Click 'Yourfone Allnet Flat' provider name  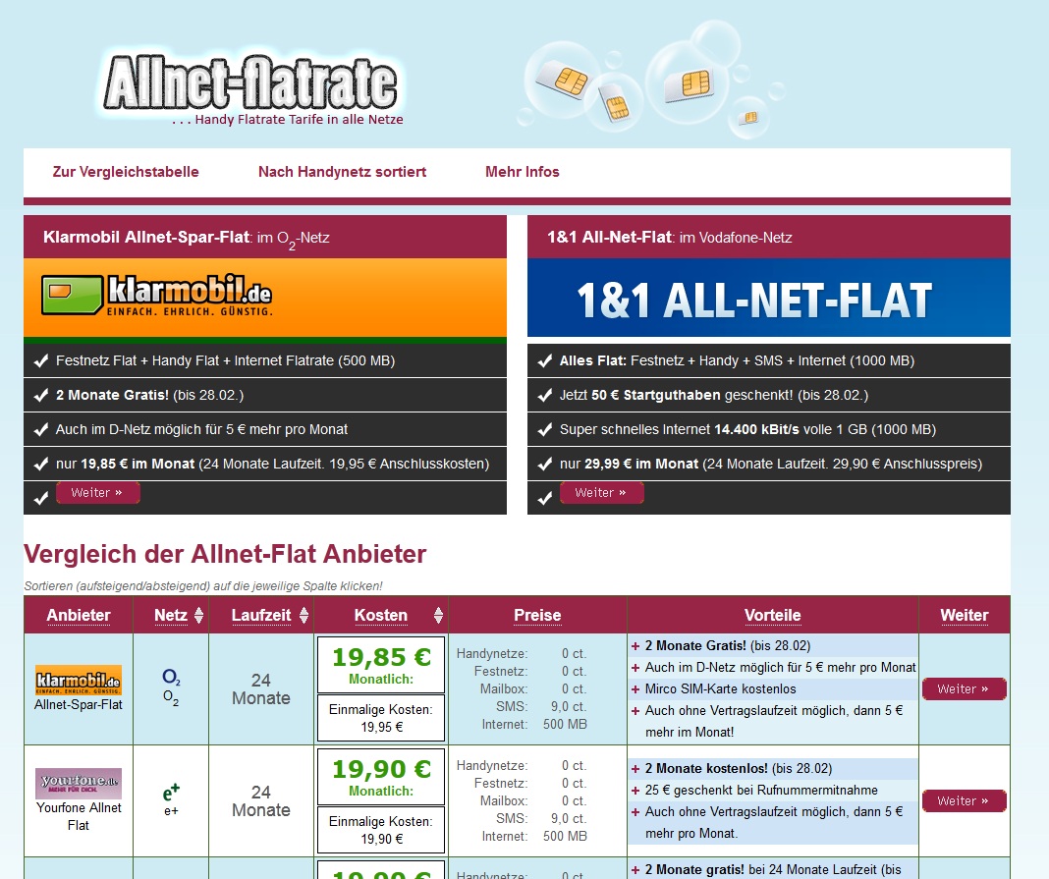point(79,816)
